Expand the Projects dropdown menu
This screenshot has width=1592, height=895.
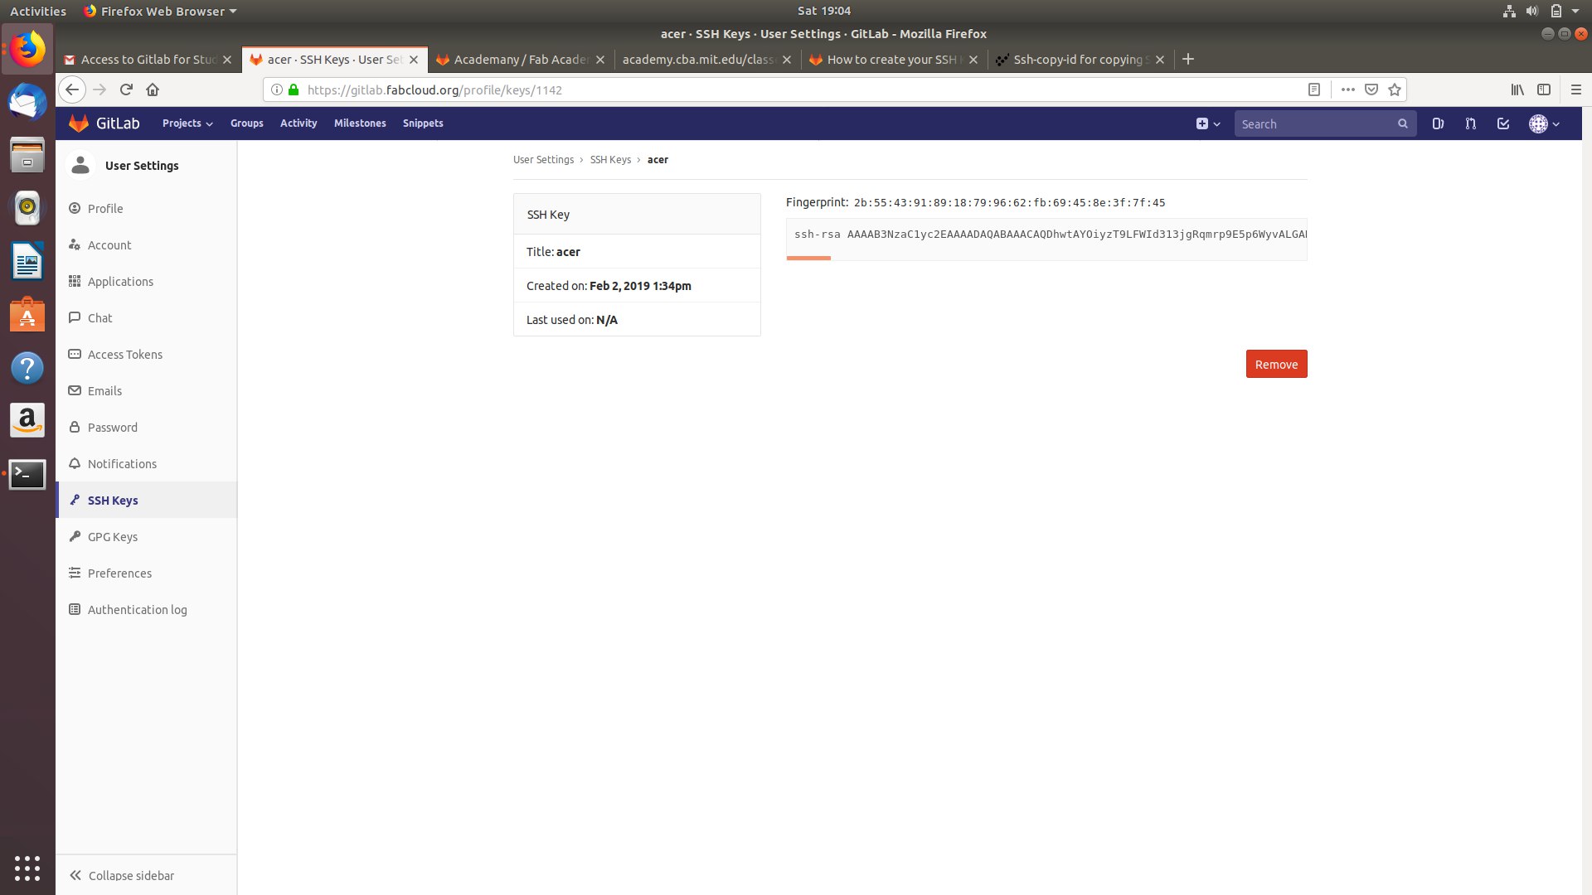[x=187, y=123]
